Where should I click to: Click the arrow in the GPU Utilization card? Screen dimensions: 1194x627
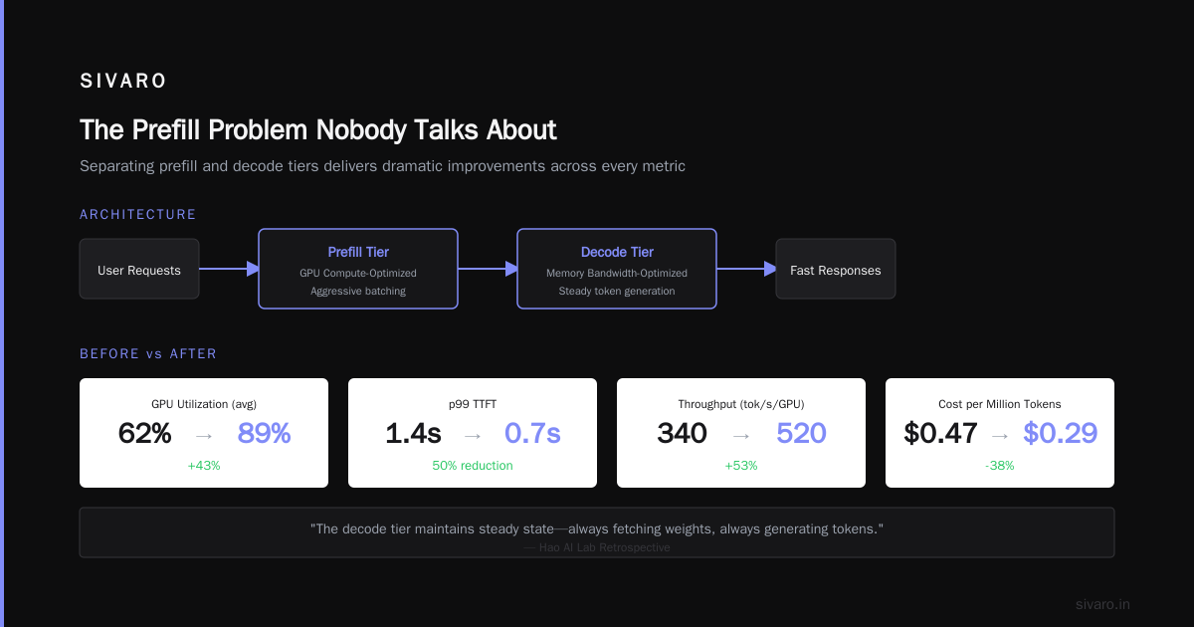[x=204, y=434]
